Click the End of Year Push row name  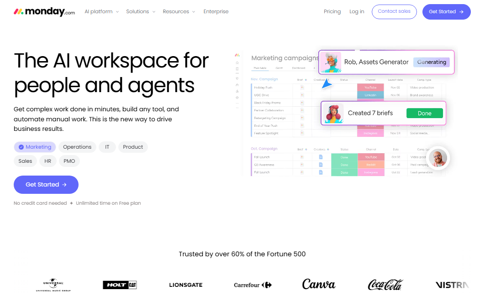tap(266, 126)
